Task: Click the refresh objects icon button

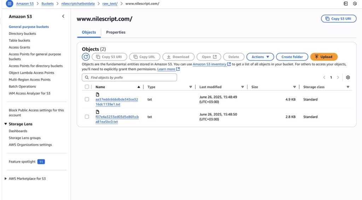Action: click(x=86, y=57)
